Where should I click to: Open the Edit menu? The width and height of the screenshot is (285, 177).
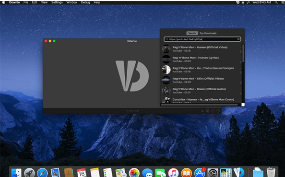[35, 2]
